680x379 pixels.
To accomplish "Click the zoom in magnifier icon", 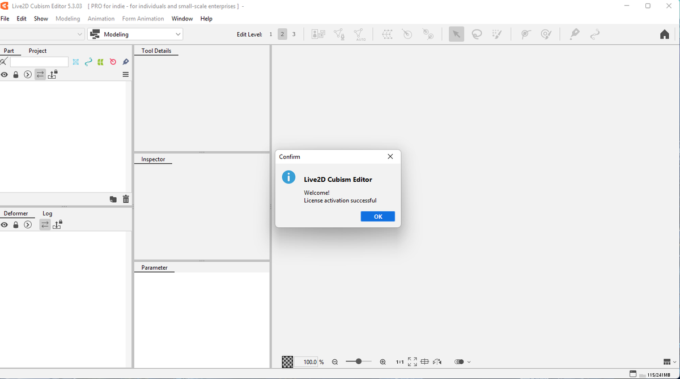I will click(382, 361).
